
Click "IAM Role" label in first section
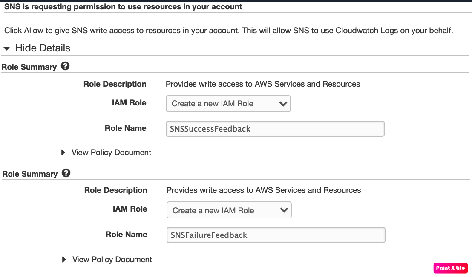tap(129, 103)
